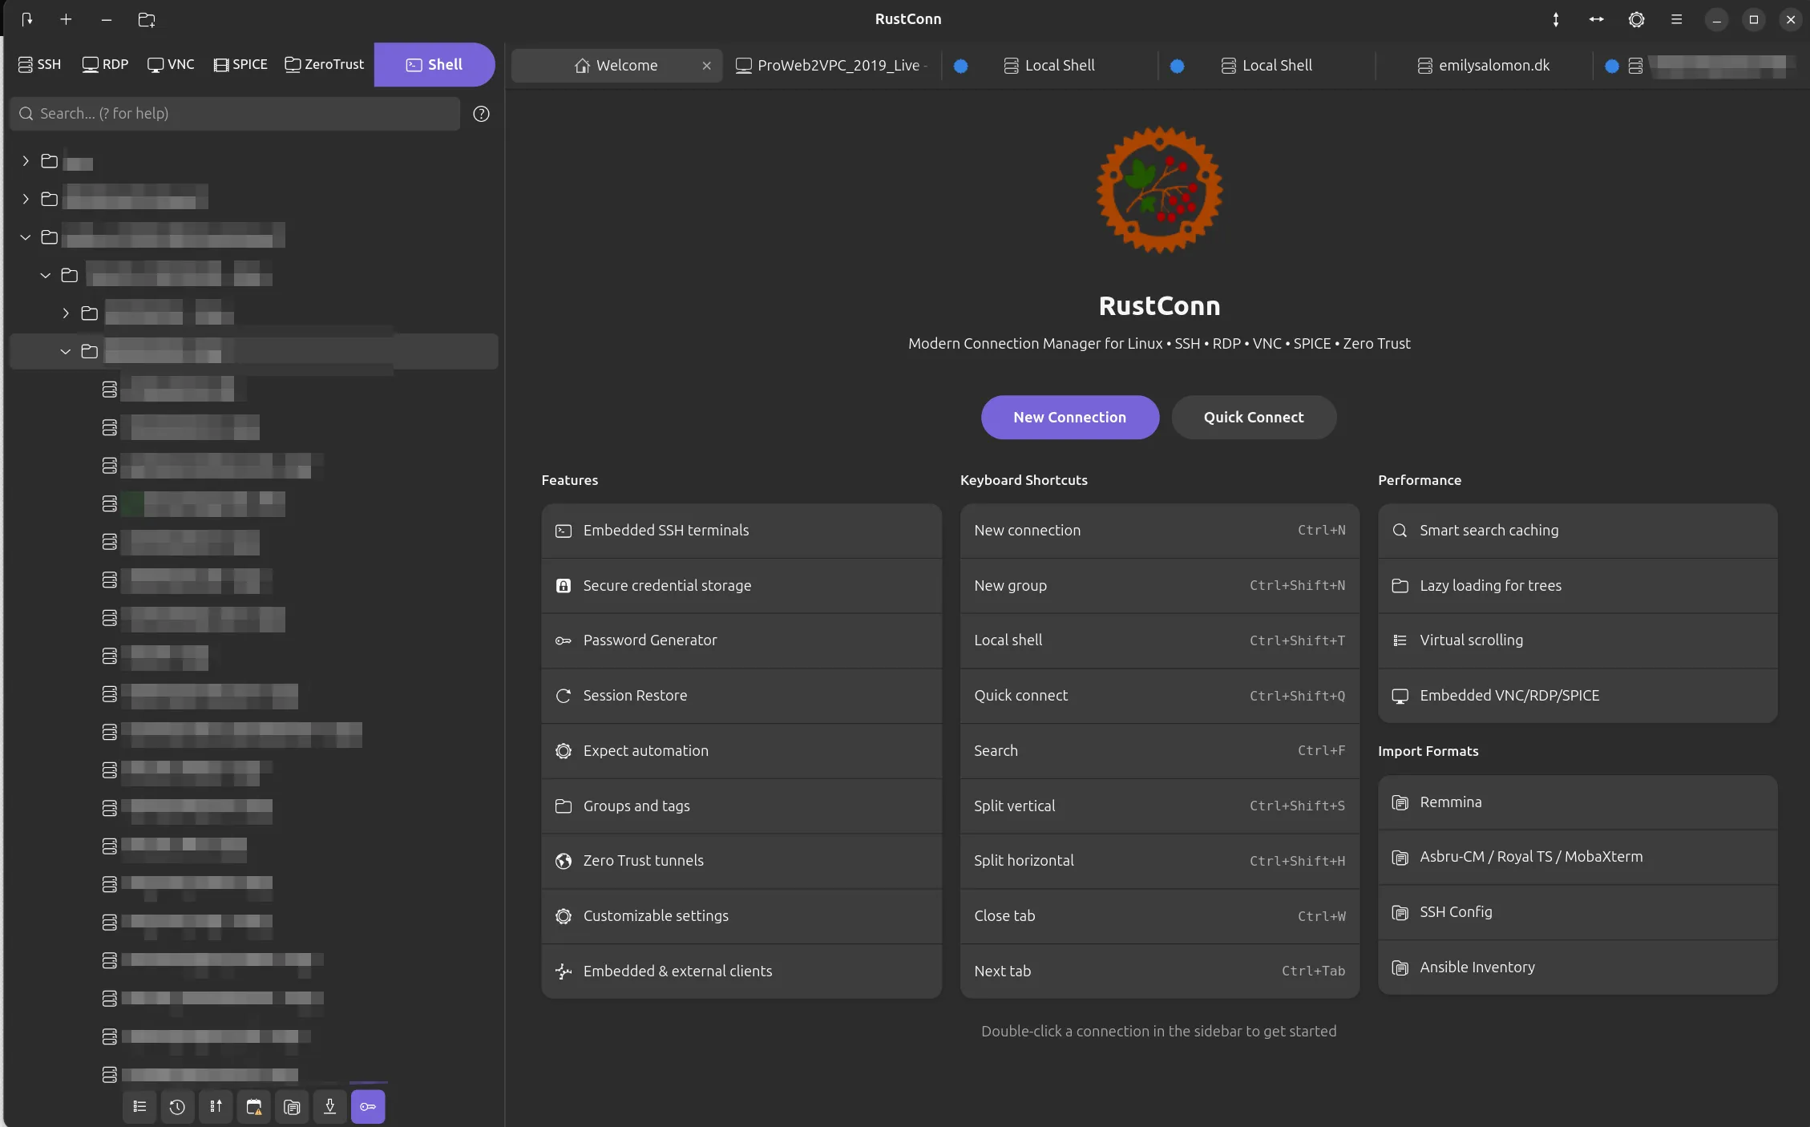Switch to ProWeb2VPC_2019_Live tab
Screen dimensions: 1810x1127
830,66
